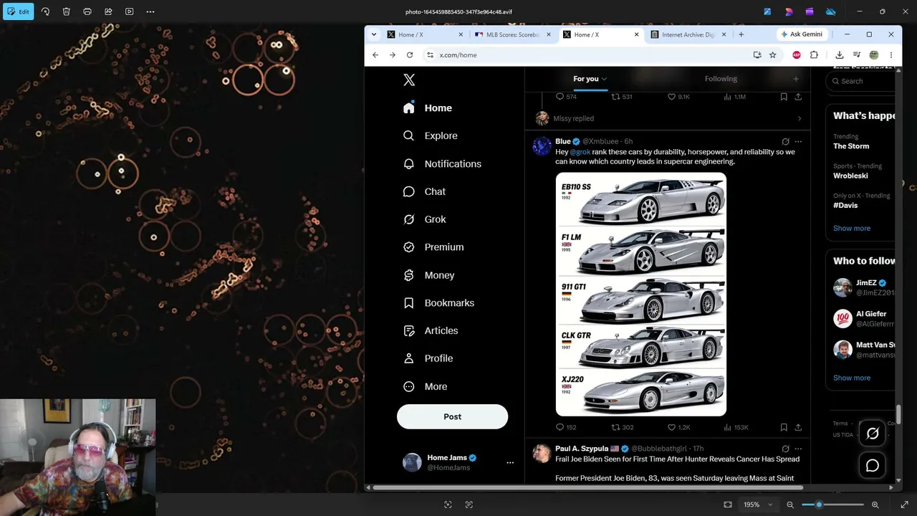This screenshot has width=917, height=516.
Task: Expand the Missy replied thread chevron
Action: click(x=800, y=119)
